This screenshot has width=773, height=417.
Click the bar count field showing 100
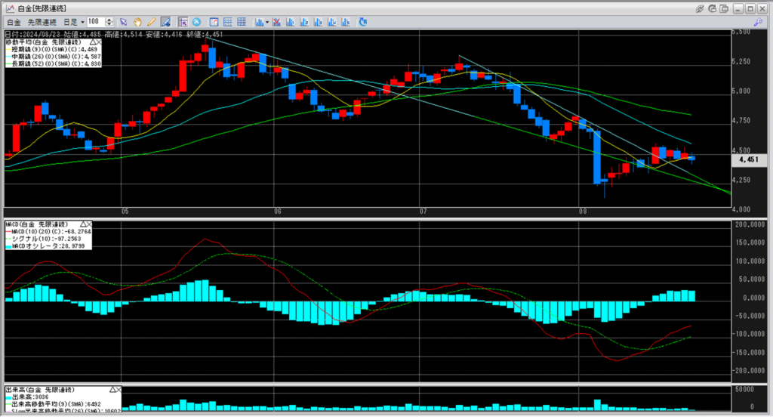(96, 22)
